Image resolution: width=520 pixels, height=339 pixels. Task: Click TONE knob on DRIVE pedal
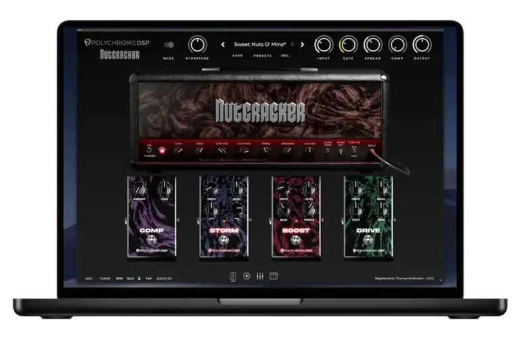tap(381, 210)
